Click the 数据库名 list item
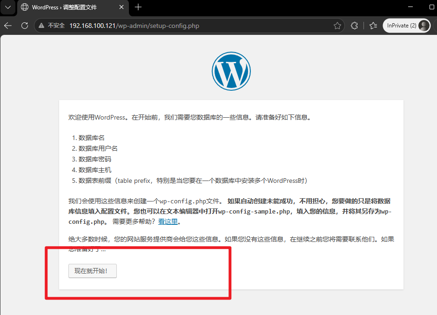 click(x=91, y=138)
